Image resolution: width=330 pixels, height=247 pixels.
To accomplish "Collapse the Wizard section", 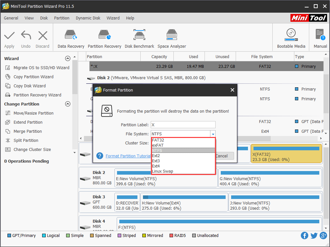I will click(x=67, y=58).
